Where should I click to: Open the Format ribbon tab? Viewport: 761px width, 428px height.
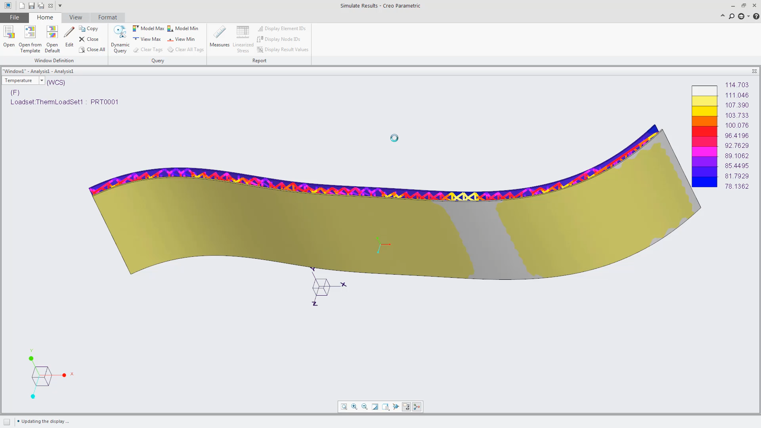107,17
